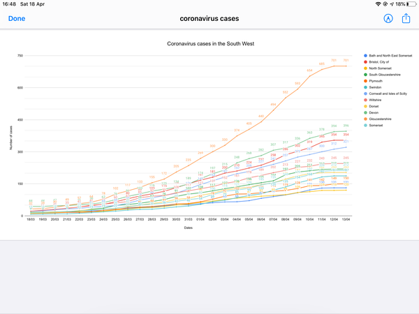This screenshot has width=419, height=314.
Task: Click the 300 y-axis value
Action: [20, 151]
